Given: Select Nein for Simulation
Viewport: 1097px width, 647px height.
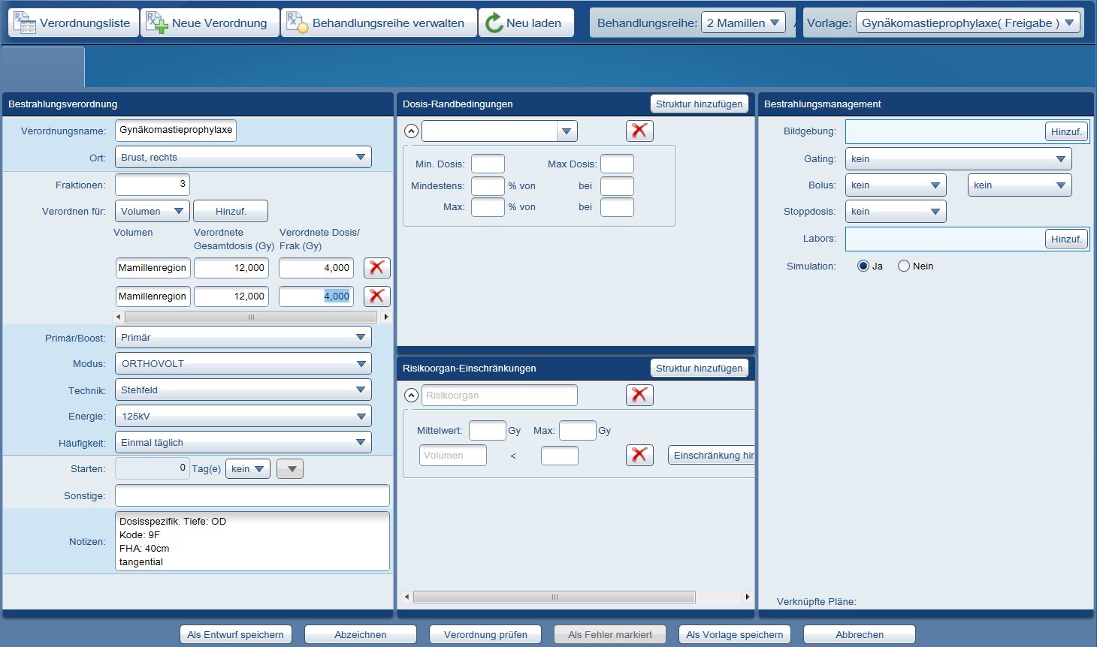Looking at the screenshot, I should click(904, 266).
